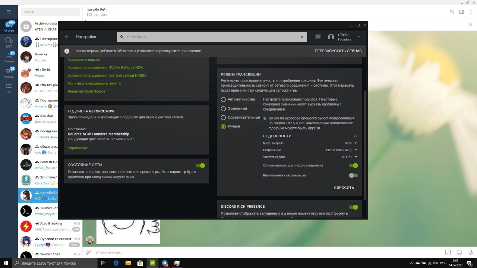Click the magnifier icon in the game search bar
The height and width of the screenshot is (268, 477).
122,37
